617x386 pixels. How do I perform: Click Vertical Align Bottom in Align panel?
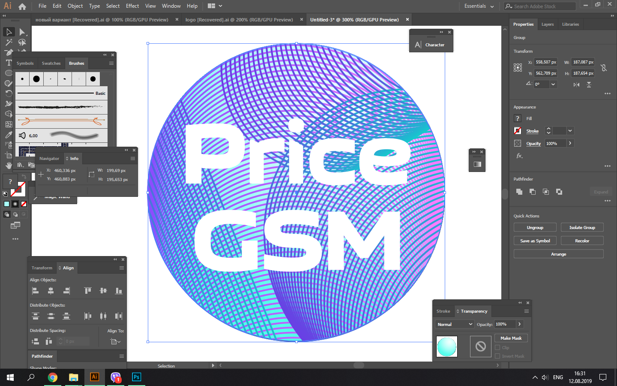[119, 291]
